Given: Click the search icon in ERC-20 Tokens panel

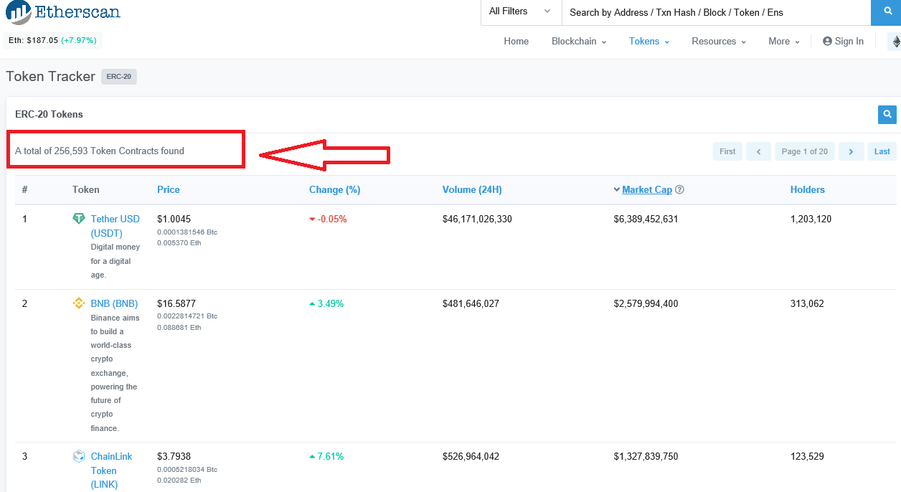Looking at the screenshot, I should click(887, 114).
